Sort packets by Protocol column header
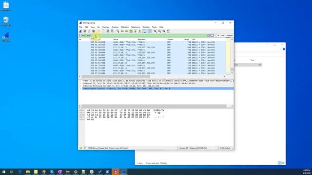The height and width of the screenshot is (175, 312). (170, 39)
